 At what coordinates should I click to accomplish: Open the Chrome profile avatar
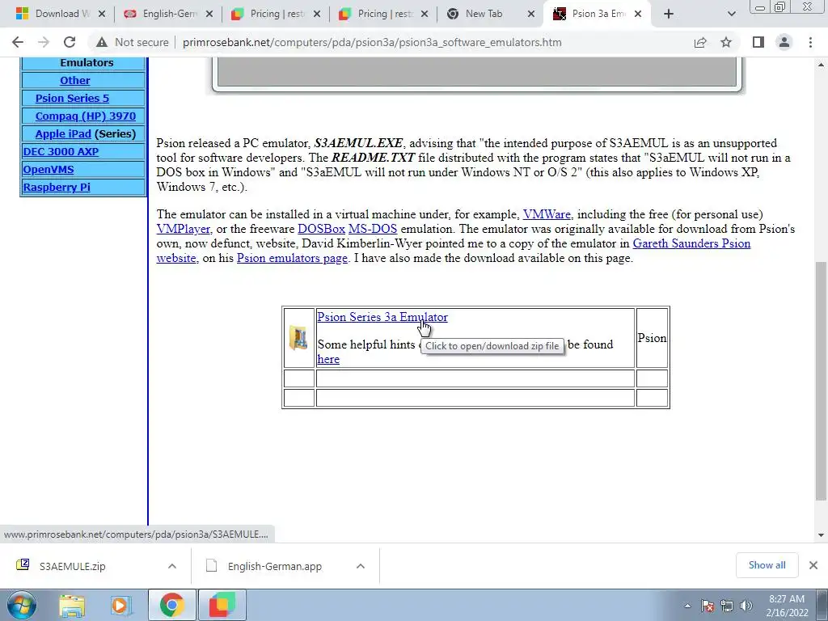click(784, 42)
